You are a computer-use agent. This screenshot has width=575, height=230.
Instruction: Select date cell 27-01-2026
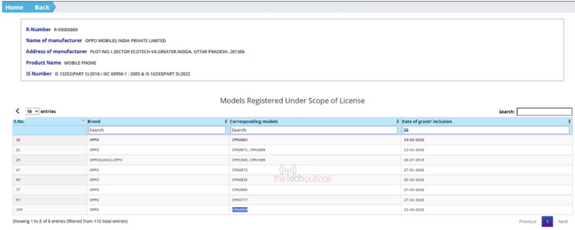point(413,170)
